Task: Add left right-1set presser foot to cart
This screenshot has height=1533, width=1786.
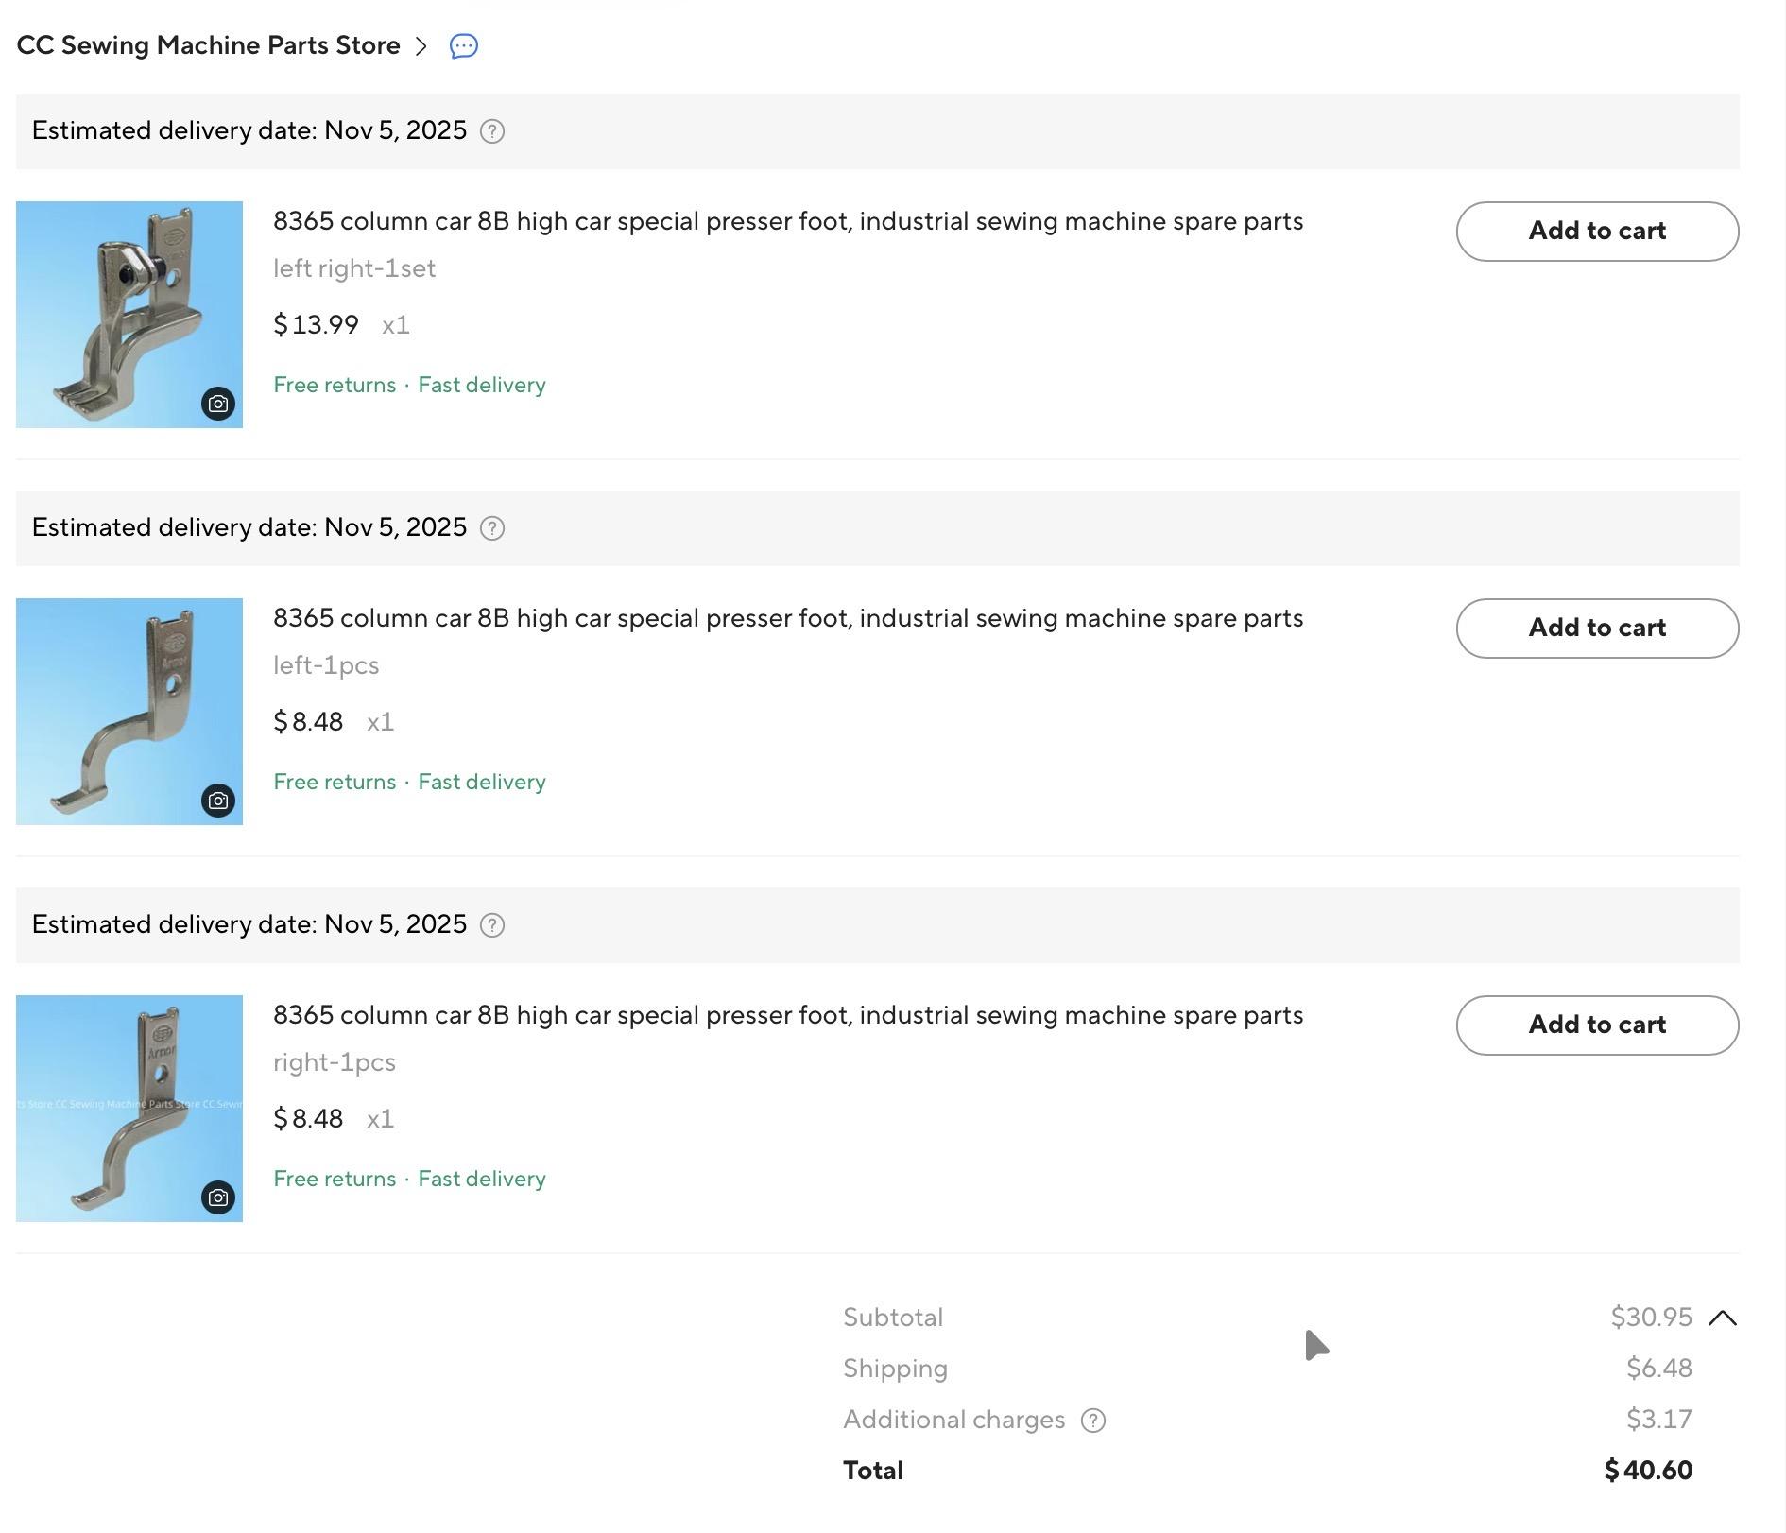Action: (x=1596, y=232)
